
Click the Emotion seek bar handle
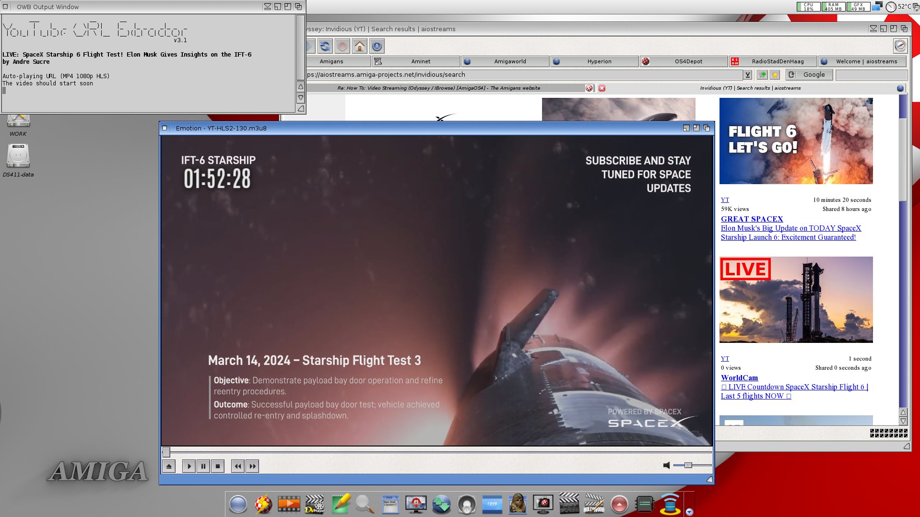click(x=166, y=452)
